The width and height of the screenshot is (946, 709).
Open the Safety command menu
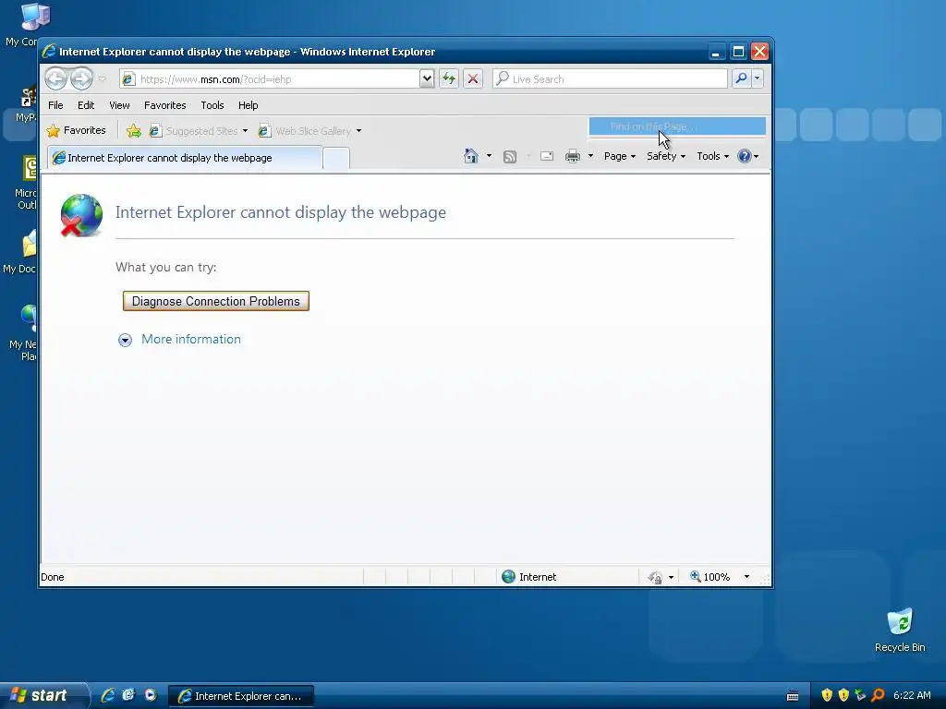tap(666, 156)
